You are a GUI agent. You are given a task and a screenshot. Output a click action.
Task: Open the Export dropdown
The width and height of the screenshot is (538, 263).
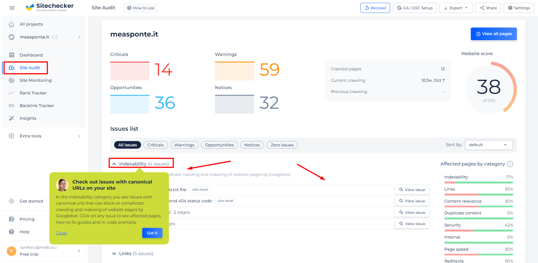(x=456, y=8)
